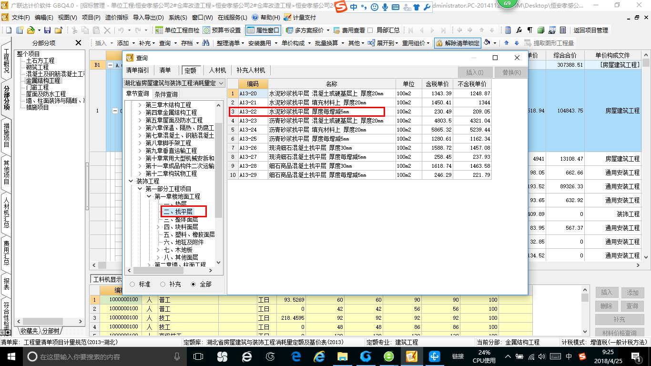Open the 展开到 dropdown
The image size is (651, 366).
pos(382,43)
